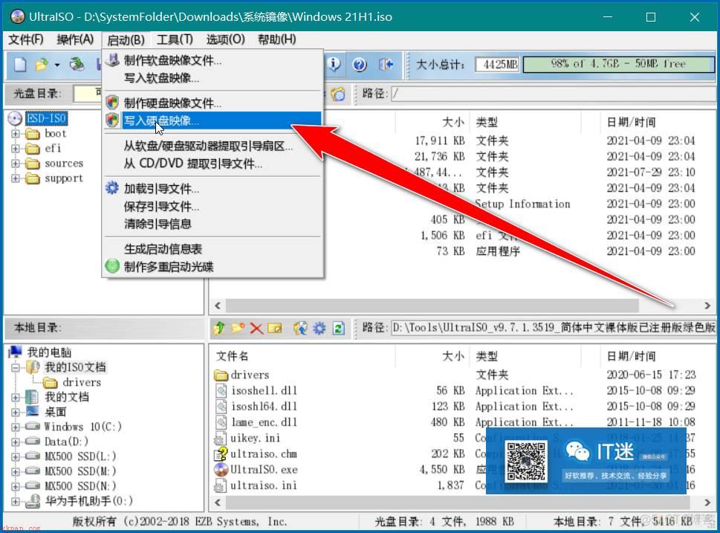Screen dimensions: 720x533
Task: Click the green disc icon of 制作多重启动光碟
Action: [x=112, y=266]
